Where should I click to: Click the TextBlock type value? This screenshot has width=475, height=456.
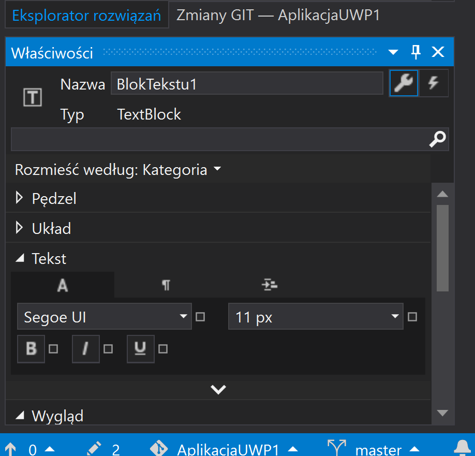pyautogui.click(x=149, y=114)
